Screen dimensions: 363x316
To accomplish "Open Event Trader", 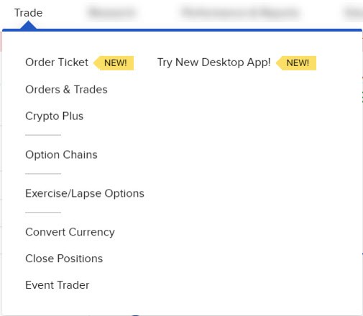I will click(x=58, y=285).
